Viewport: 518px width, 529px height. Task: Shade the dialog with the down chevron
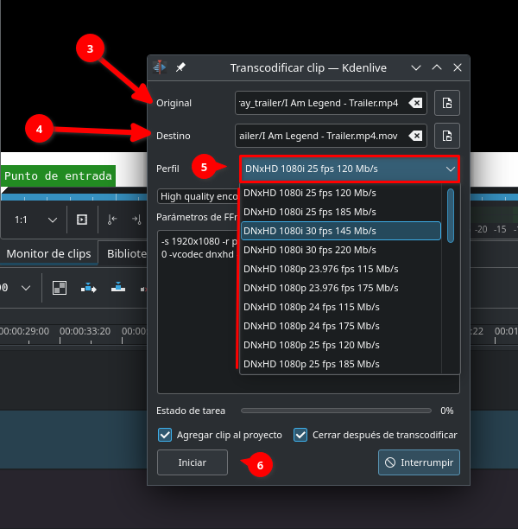coord(416,67)
